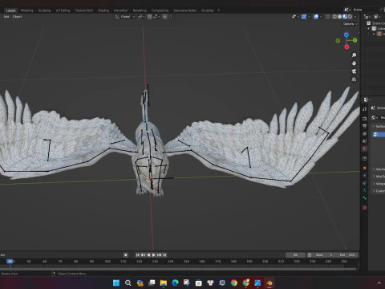The height and width of the screenshot is (289, 385).
Task: Open the World properties tab
Action: (365, 149)
